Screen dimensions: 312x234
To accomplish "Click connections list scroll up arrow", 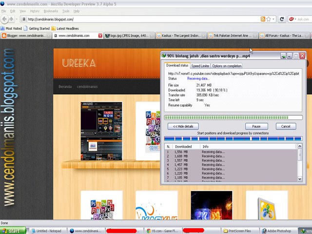I will 300,146.
